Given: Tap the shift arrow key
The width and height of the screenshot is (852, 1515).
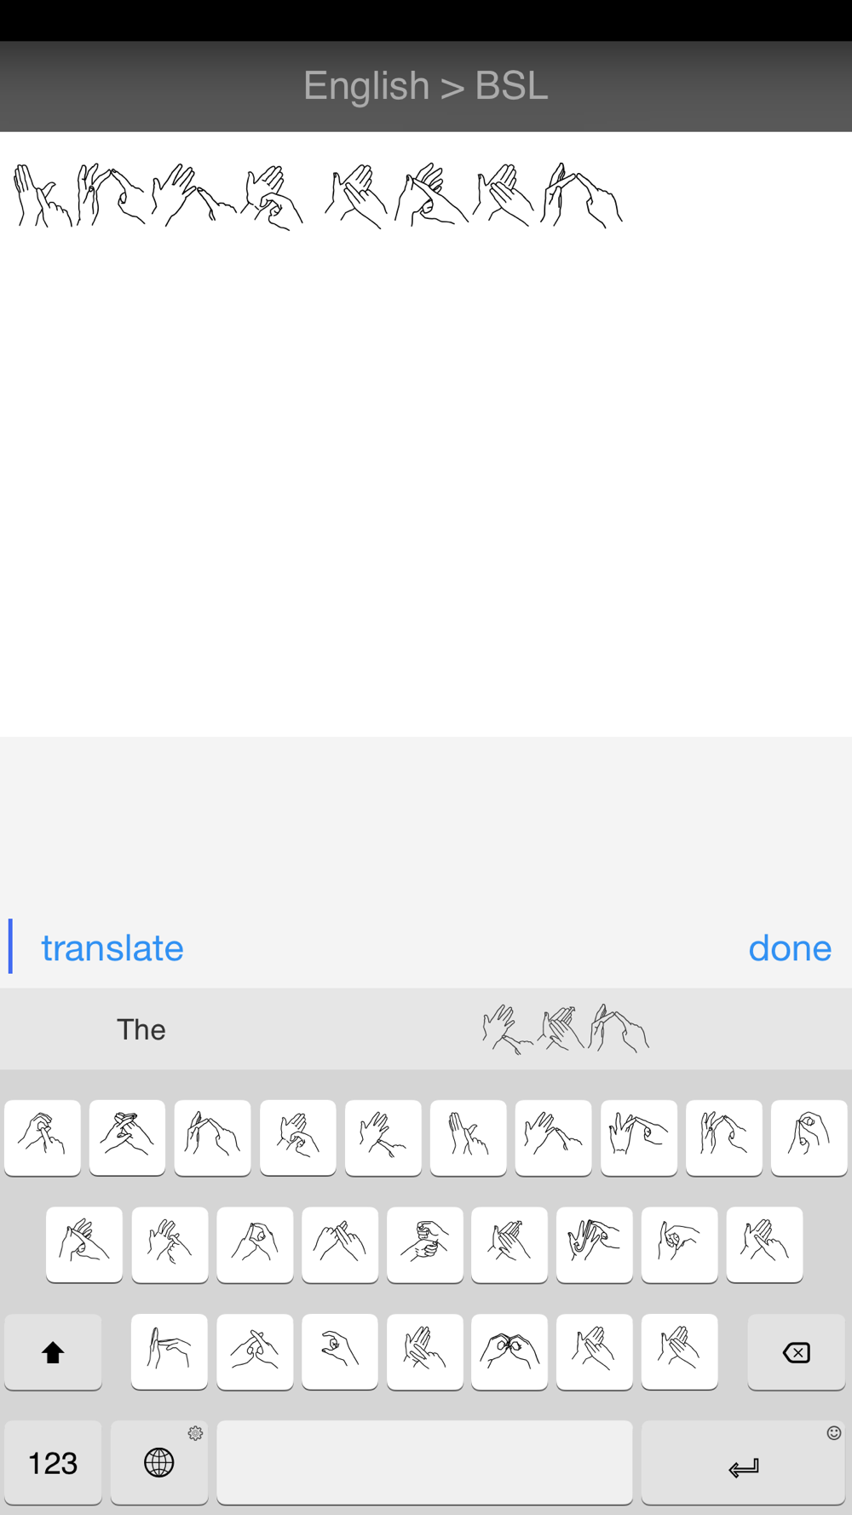Looking at the screenshot, I should [53, 1351].
